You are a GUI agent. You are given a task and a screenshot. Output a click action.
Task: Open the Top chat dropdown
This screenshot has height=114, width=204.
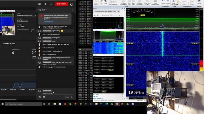(42, 10)
